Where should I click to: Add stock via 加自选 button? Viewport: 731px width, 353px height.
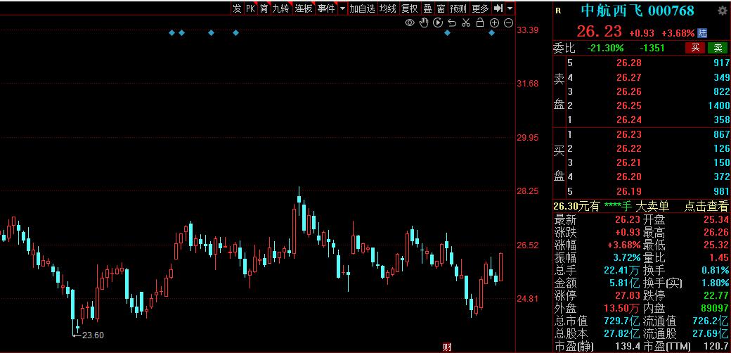[x=362, y=8]
